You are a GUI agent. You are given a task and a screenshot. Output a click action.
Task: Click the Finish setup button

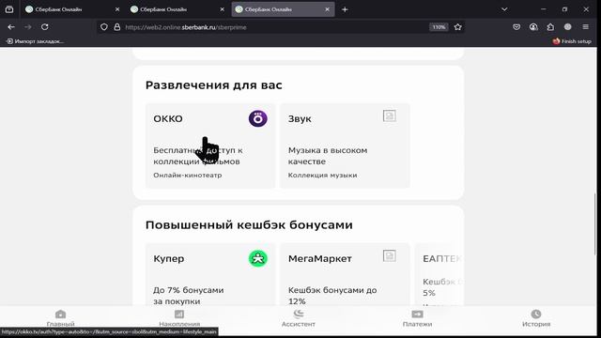coord(572,41)
